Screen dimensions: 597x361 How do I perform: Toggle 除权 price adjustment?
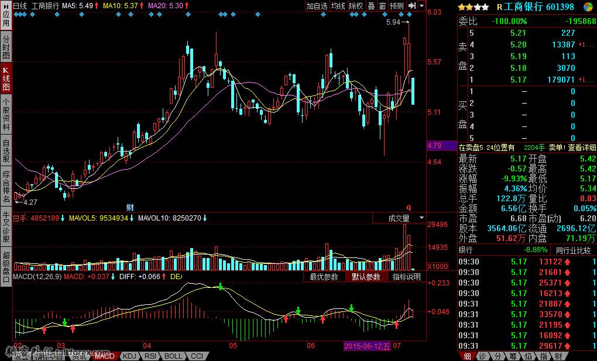[x=356, y=6]
